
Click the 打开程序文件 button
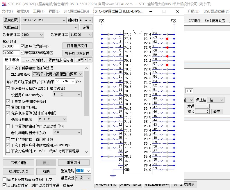77,46
